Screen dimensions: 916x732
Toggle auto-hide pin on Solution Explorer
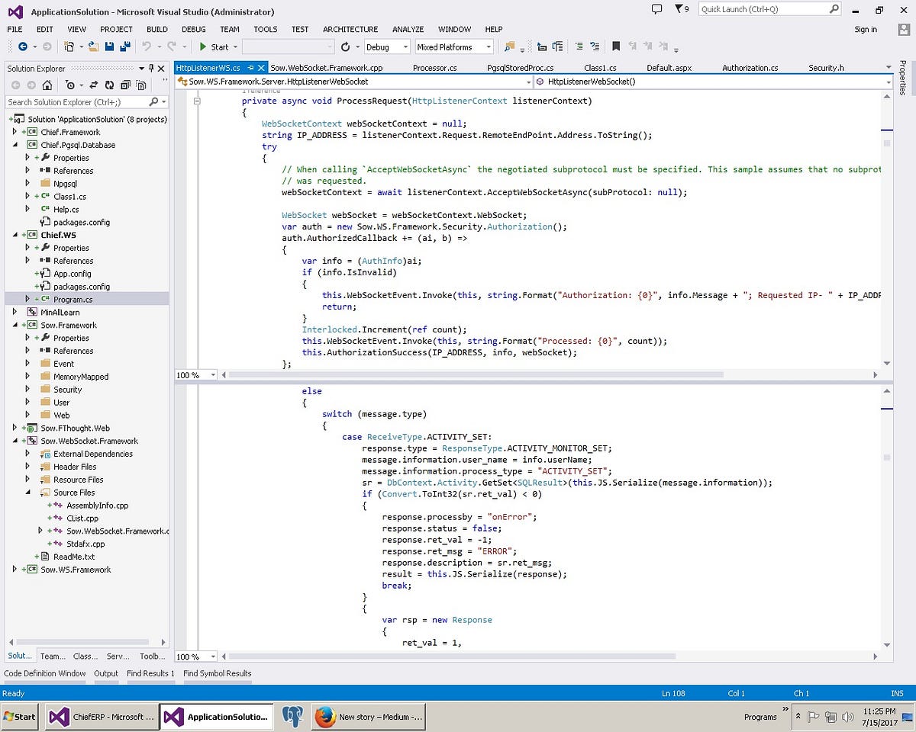pos(151,69)
